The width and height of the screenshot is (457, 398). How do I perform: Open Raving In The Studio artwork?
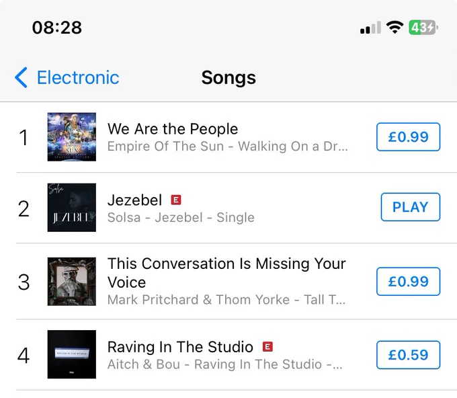pos(72,354)
